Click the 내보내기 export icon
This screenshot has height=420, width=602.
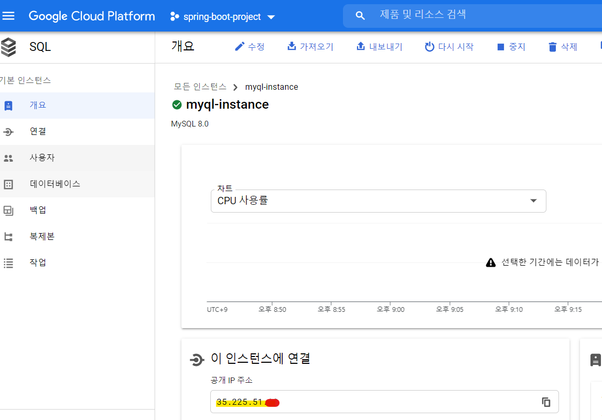coord(360,46)
